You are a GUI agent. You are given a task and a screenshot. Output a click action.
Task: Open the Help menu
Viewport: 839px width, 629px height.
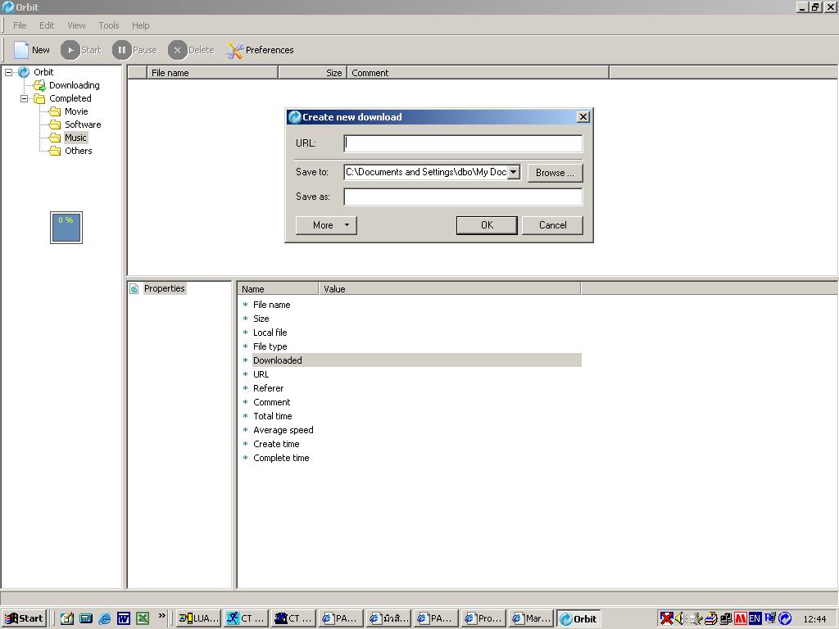[141, 25]
